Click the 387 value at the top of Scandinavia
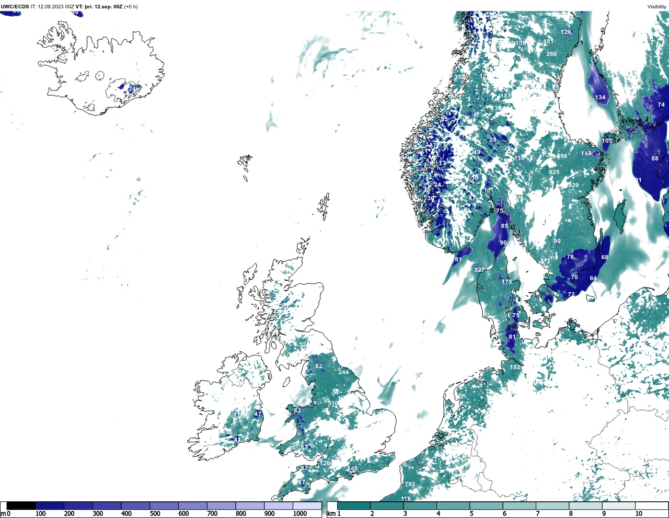669x518 pixels. (x=523, y=18)
